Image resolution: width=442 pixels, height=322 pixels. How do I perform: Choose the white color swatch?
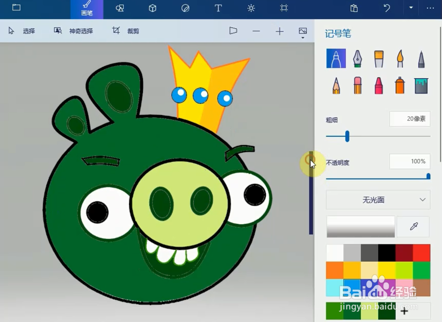point(335,253)
